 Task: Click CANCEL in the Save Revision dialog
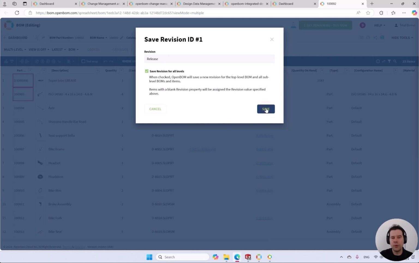pyautogui.click(x=155, y=109)
